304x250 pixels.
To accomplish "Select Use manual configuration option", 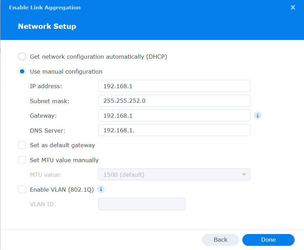I will [22, 71].
